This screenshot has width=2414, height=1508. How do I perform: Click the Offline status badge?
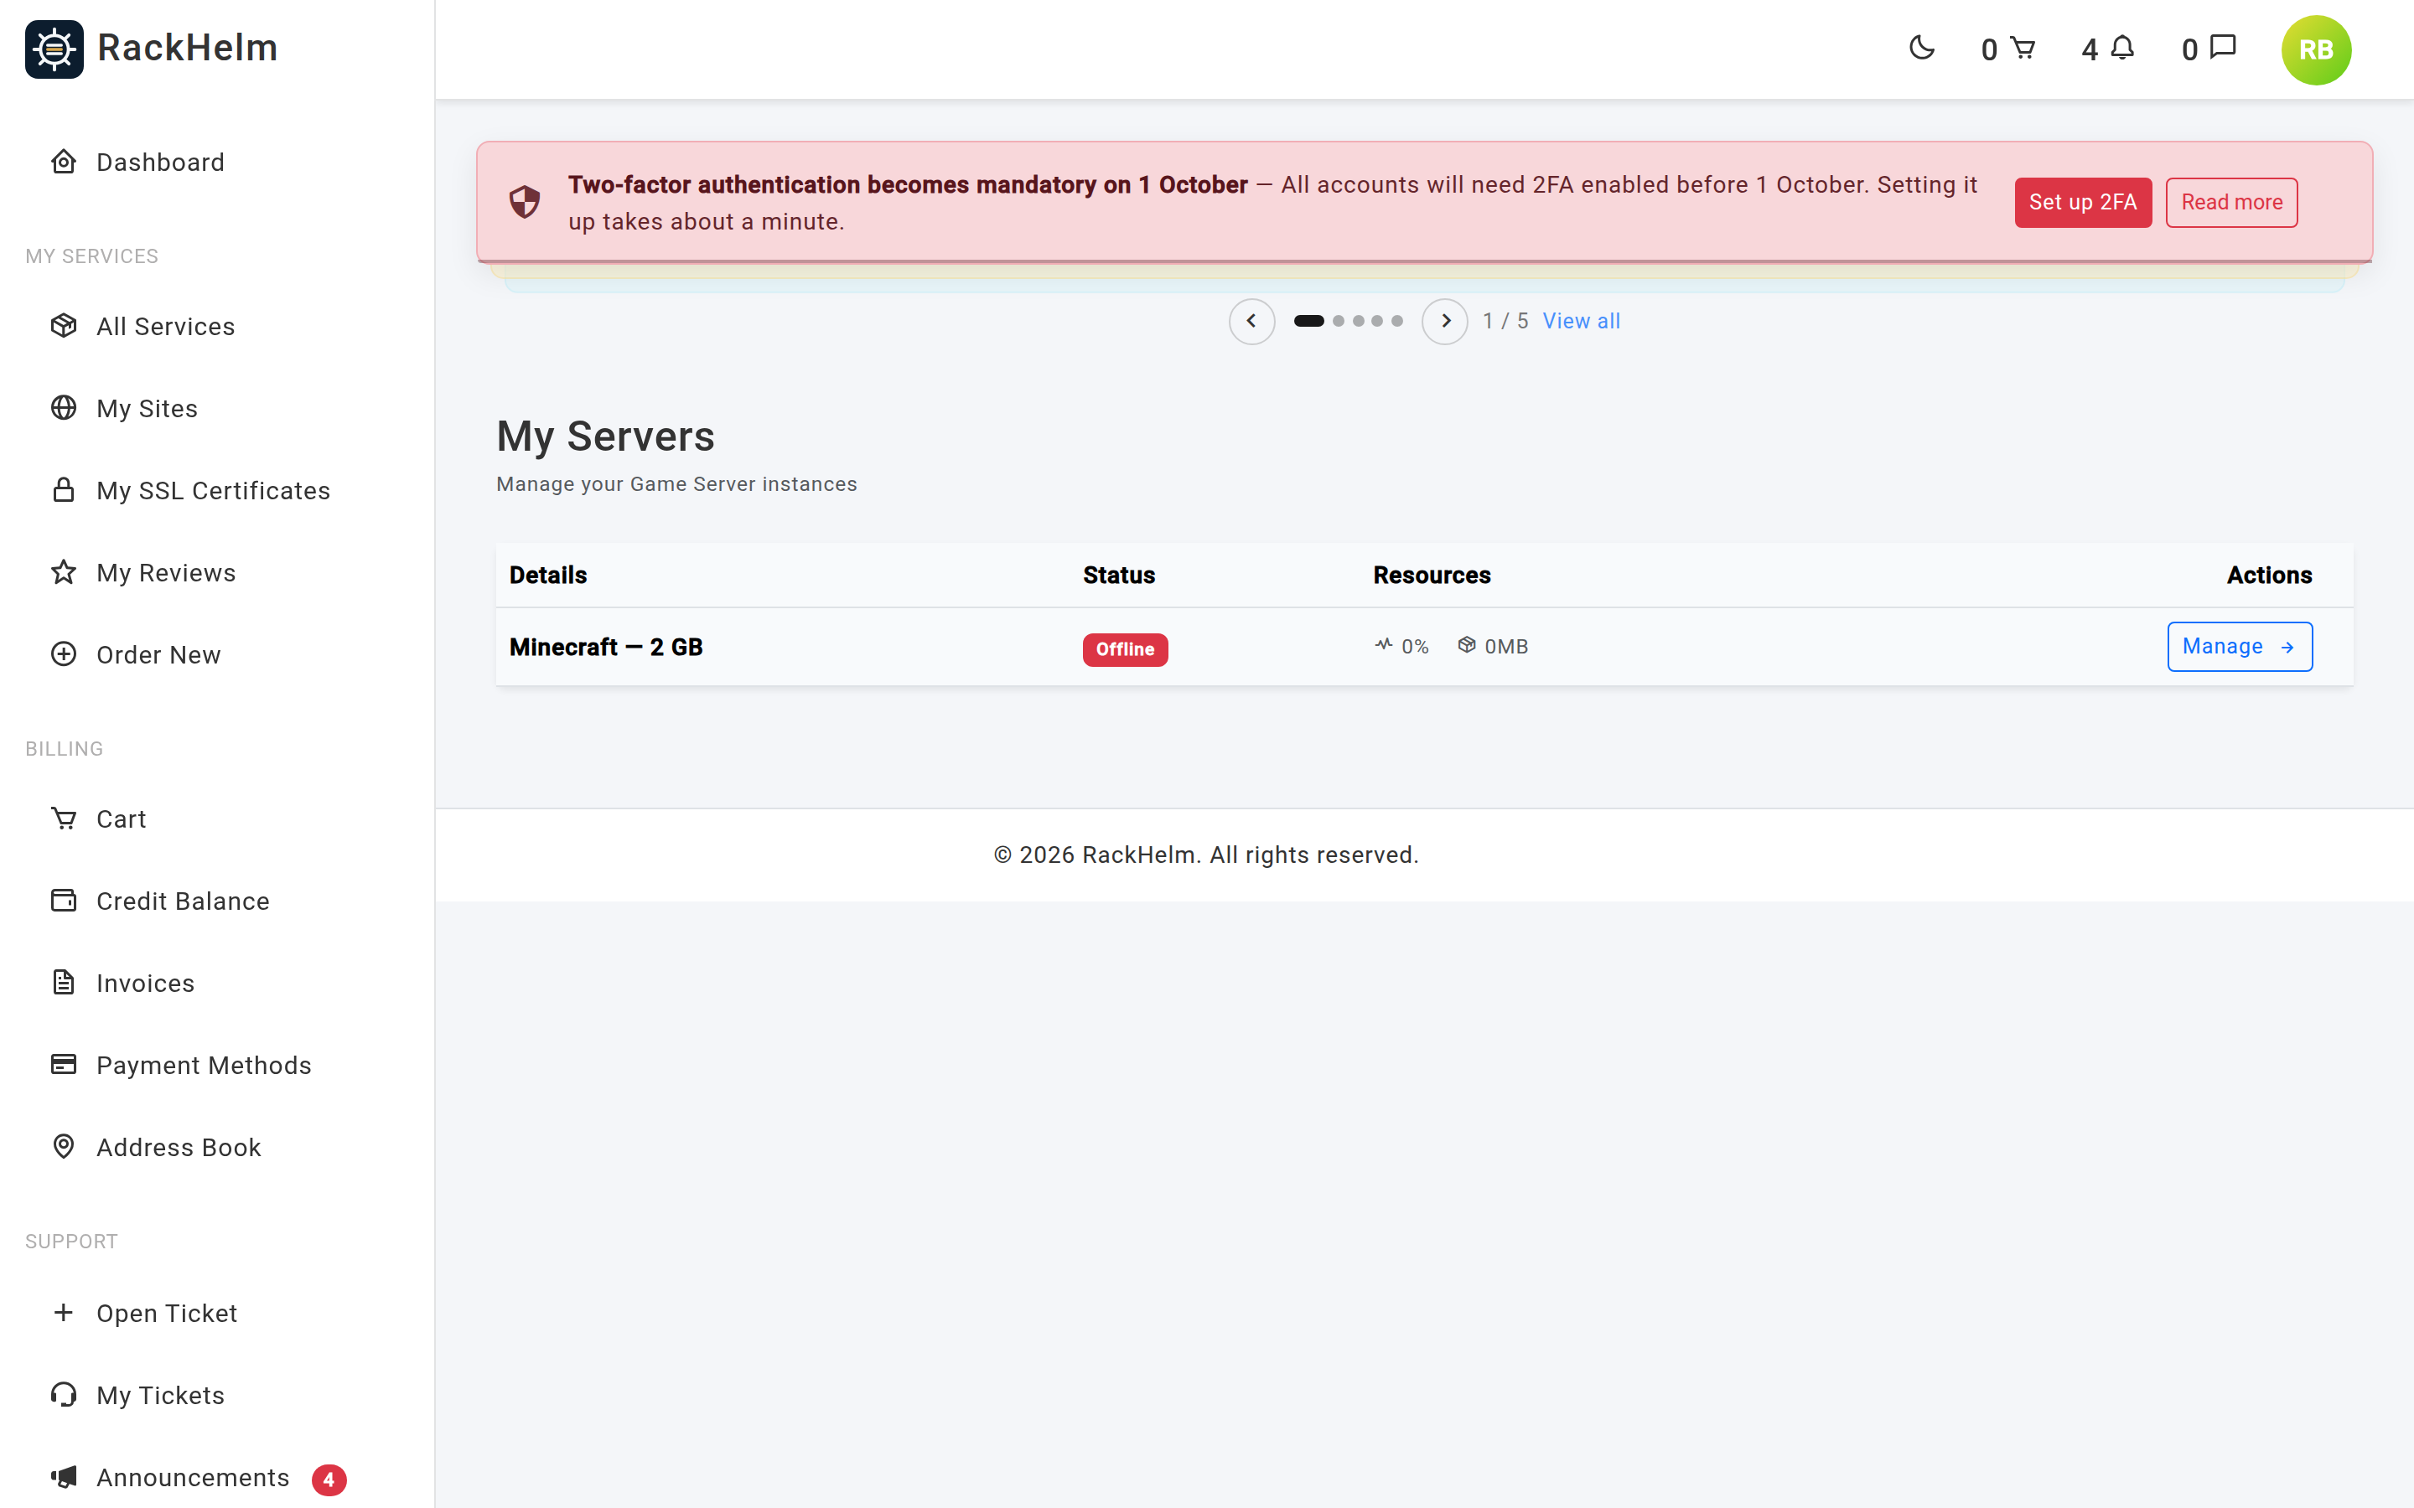pos(1125,649)
